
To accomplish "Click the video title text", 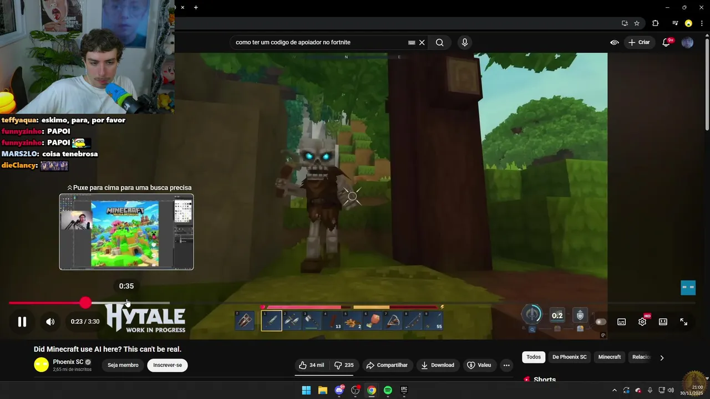I will [x=108, y=349].
